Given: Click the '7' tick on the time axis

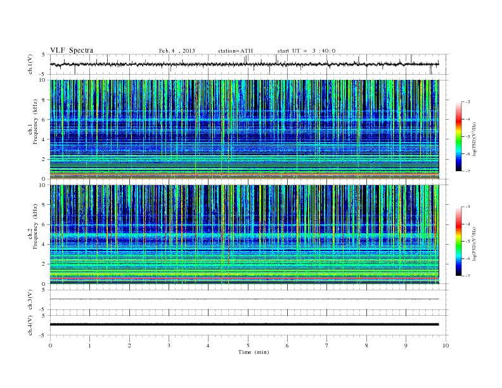Looking at the screenshot, I should coord(327,346).
